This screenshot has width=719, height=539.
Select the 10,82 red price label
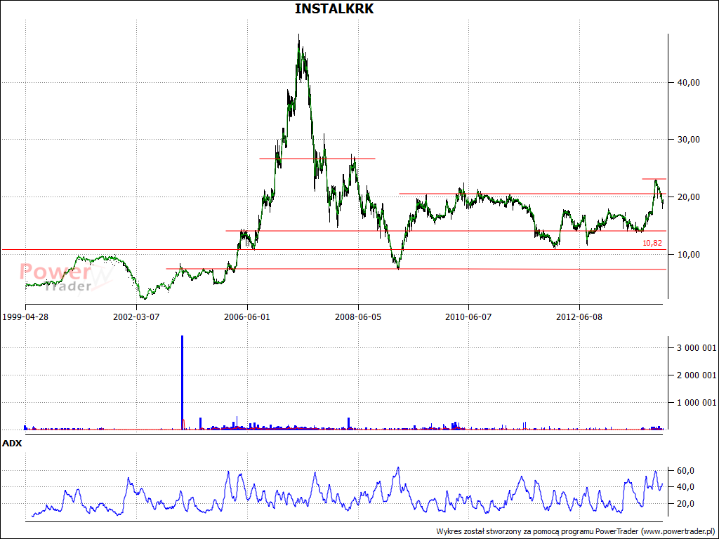(x=652, y=243)
